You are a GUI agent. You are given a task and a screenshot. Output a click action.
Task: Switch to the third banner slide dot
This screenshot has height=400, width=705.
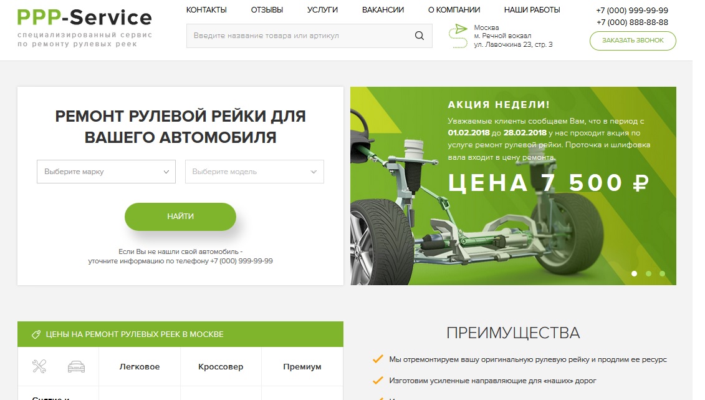coord(662,273)
